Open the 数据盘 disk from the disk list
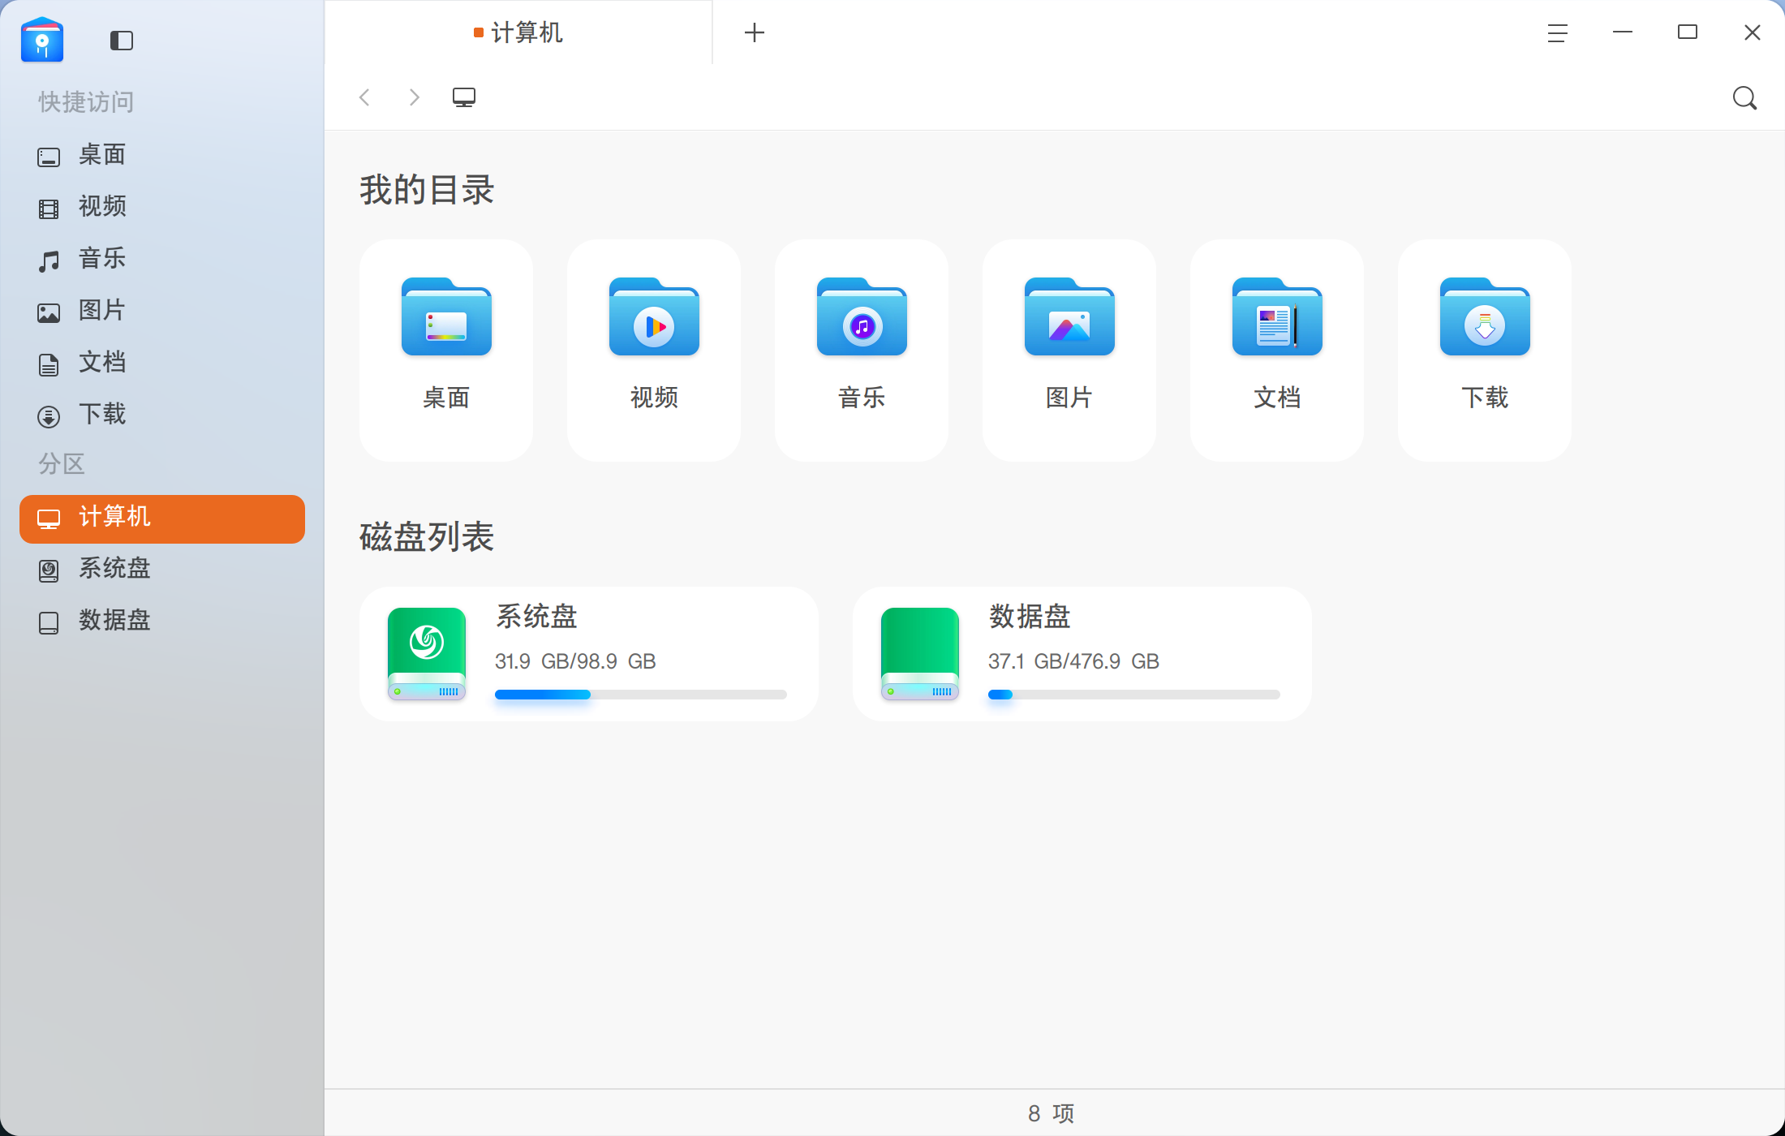 coord(1082,653)
